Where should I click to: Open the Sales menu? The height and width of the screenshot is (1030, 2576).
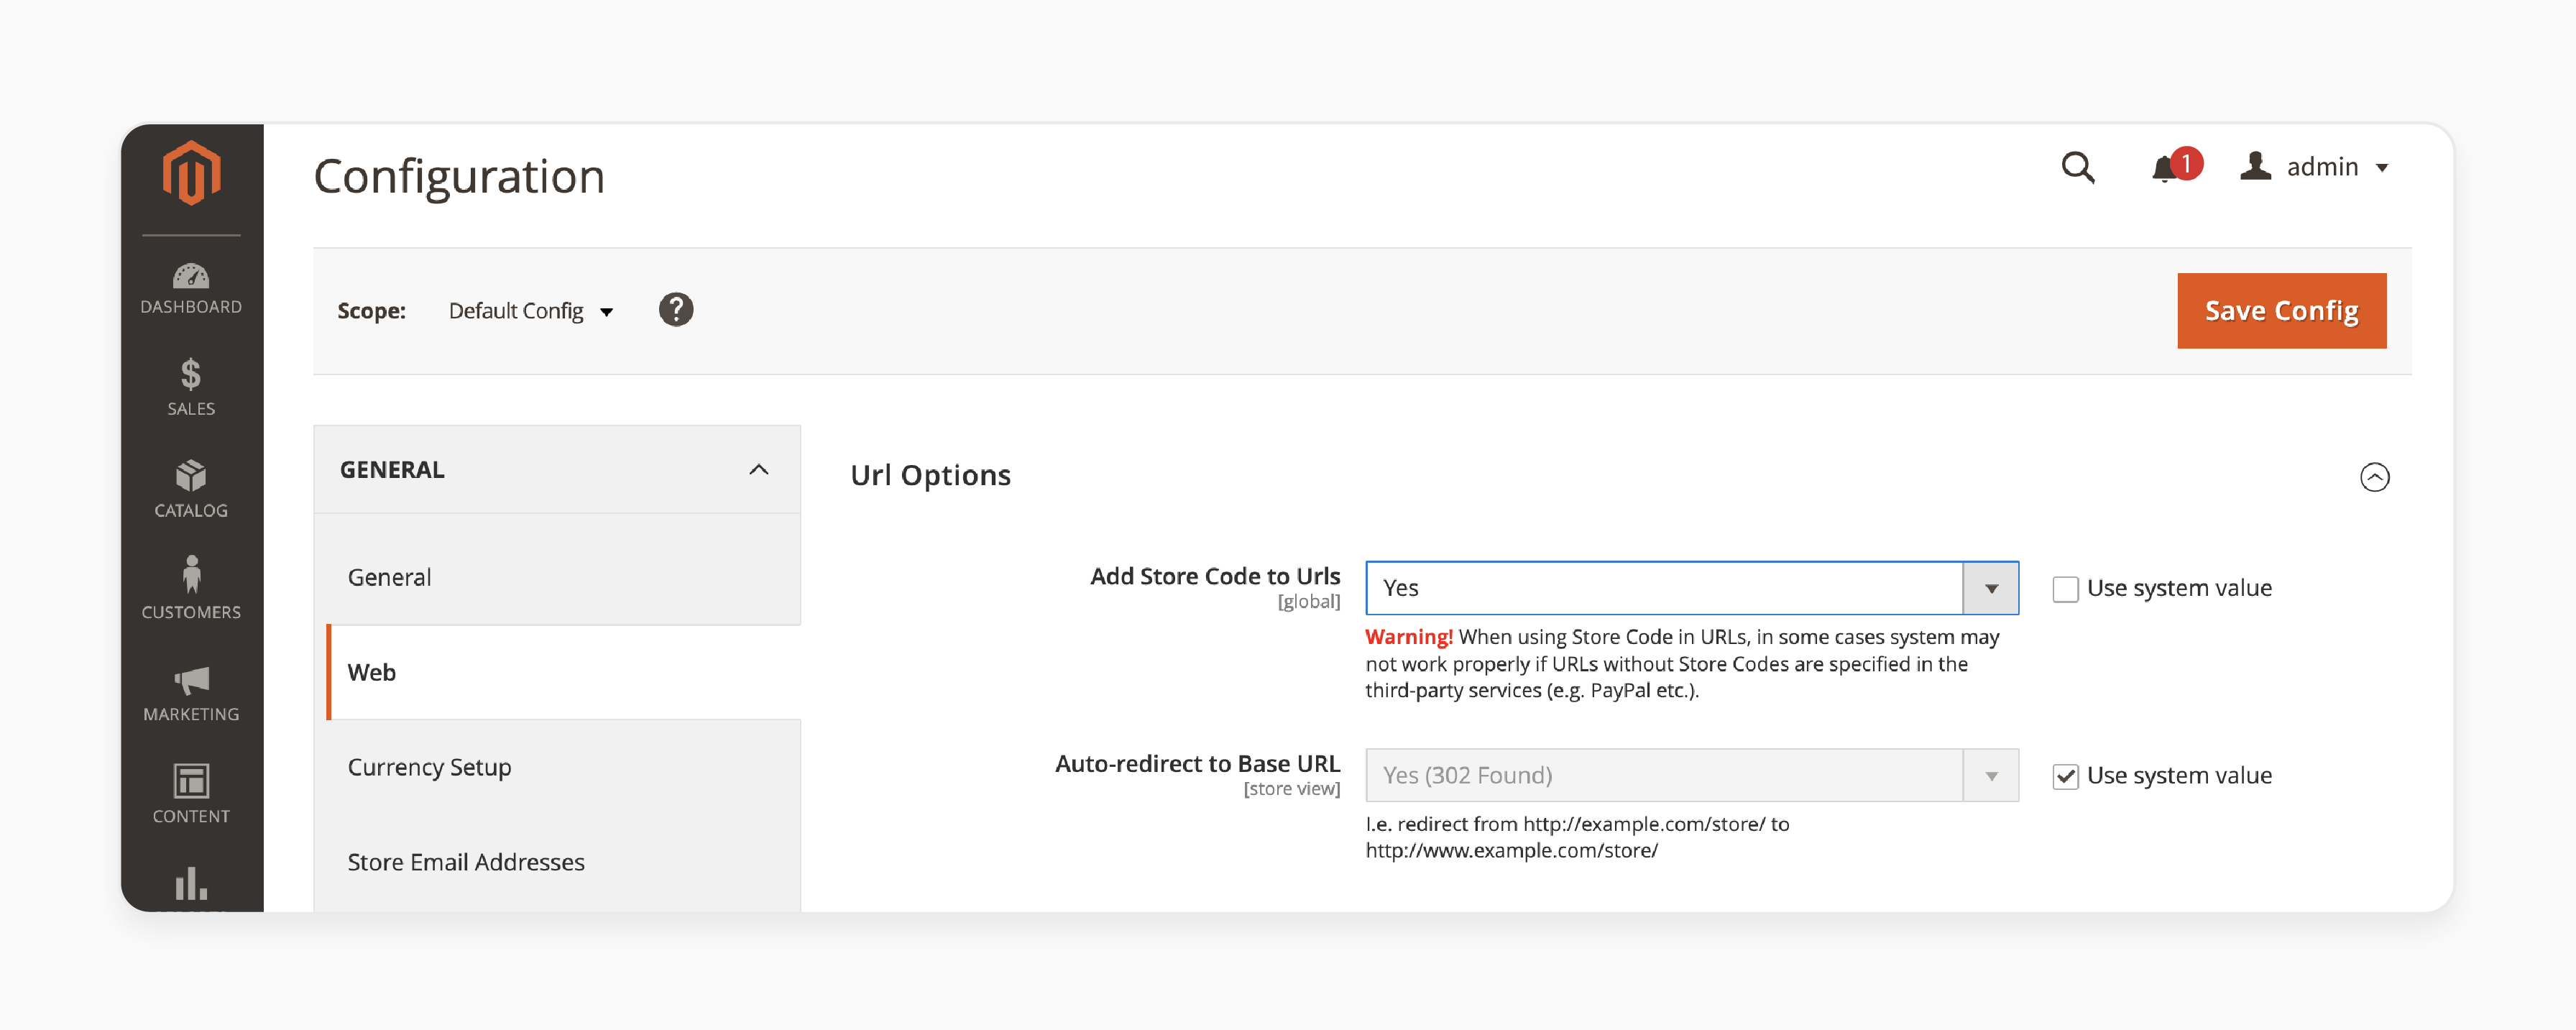point(191,388)
